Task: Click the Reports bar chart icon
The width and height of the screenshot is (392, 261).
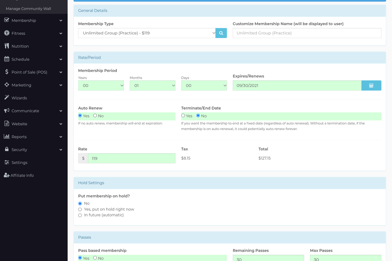Action: coord(7,136)
